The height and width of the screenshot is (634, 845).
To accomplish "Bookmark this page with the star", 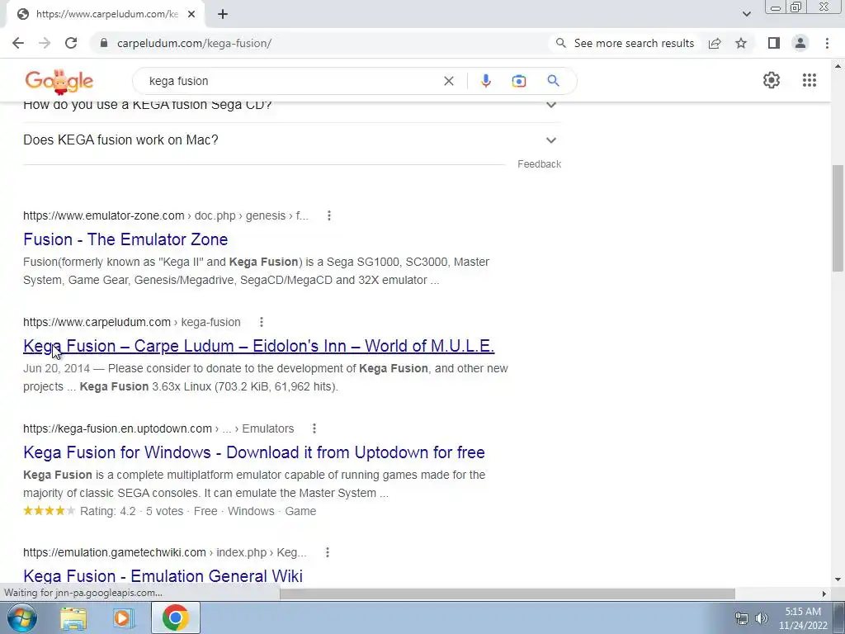I will [741, 43].
